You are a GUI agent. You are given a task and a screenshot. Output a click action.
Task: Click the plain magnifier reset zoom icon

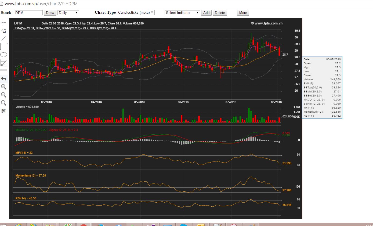point(4,103)
